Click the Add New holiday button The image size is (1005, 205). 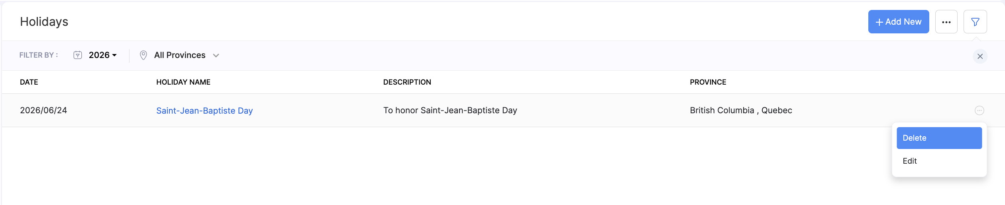coord(898,22)
